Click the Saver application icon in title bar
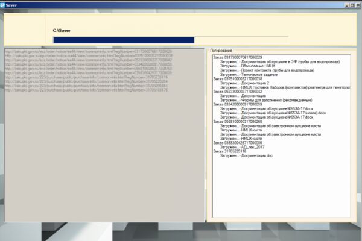The image size is (362, 241). click(2, 5)
